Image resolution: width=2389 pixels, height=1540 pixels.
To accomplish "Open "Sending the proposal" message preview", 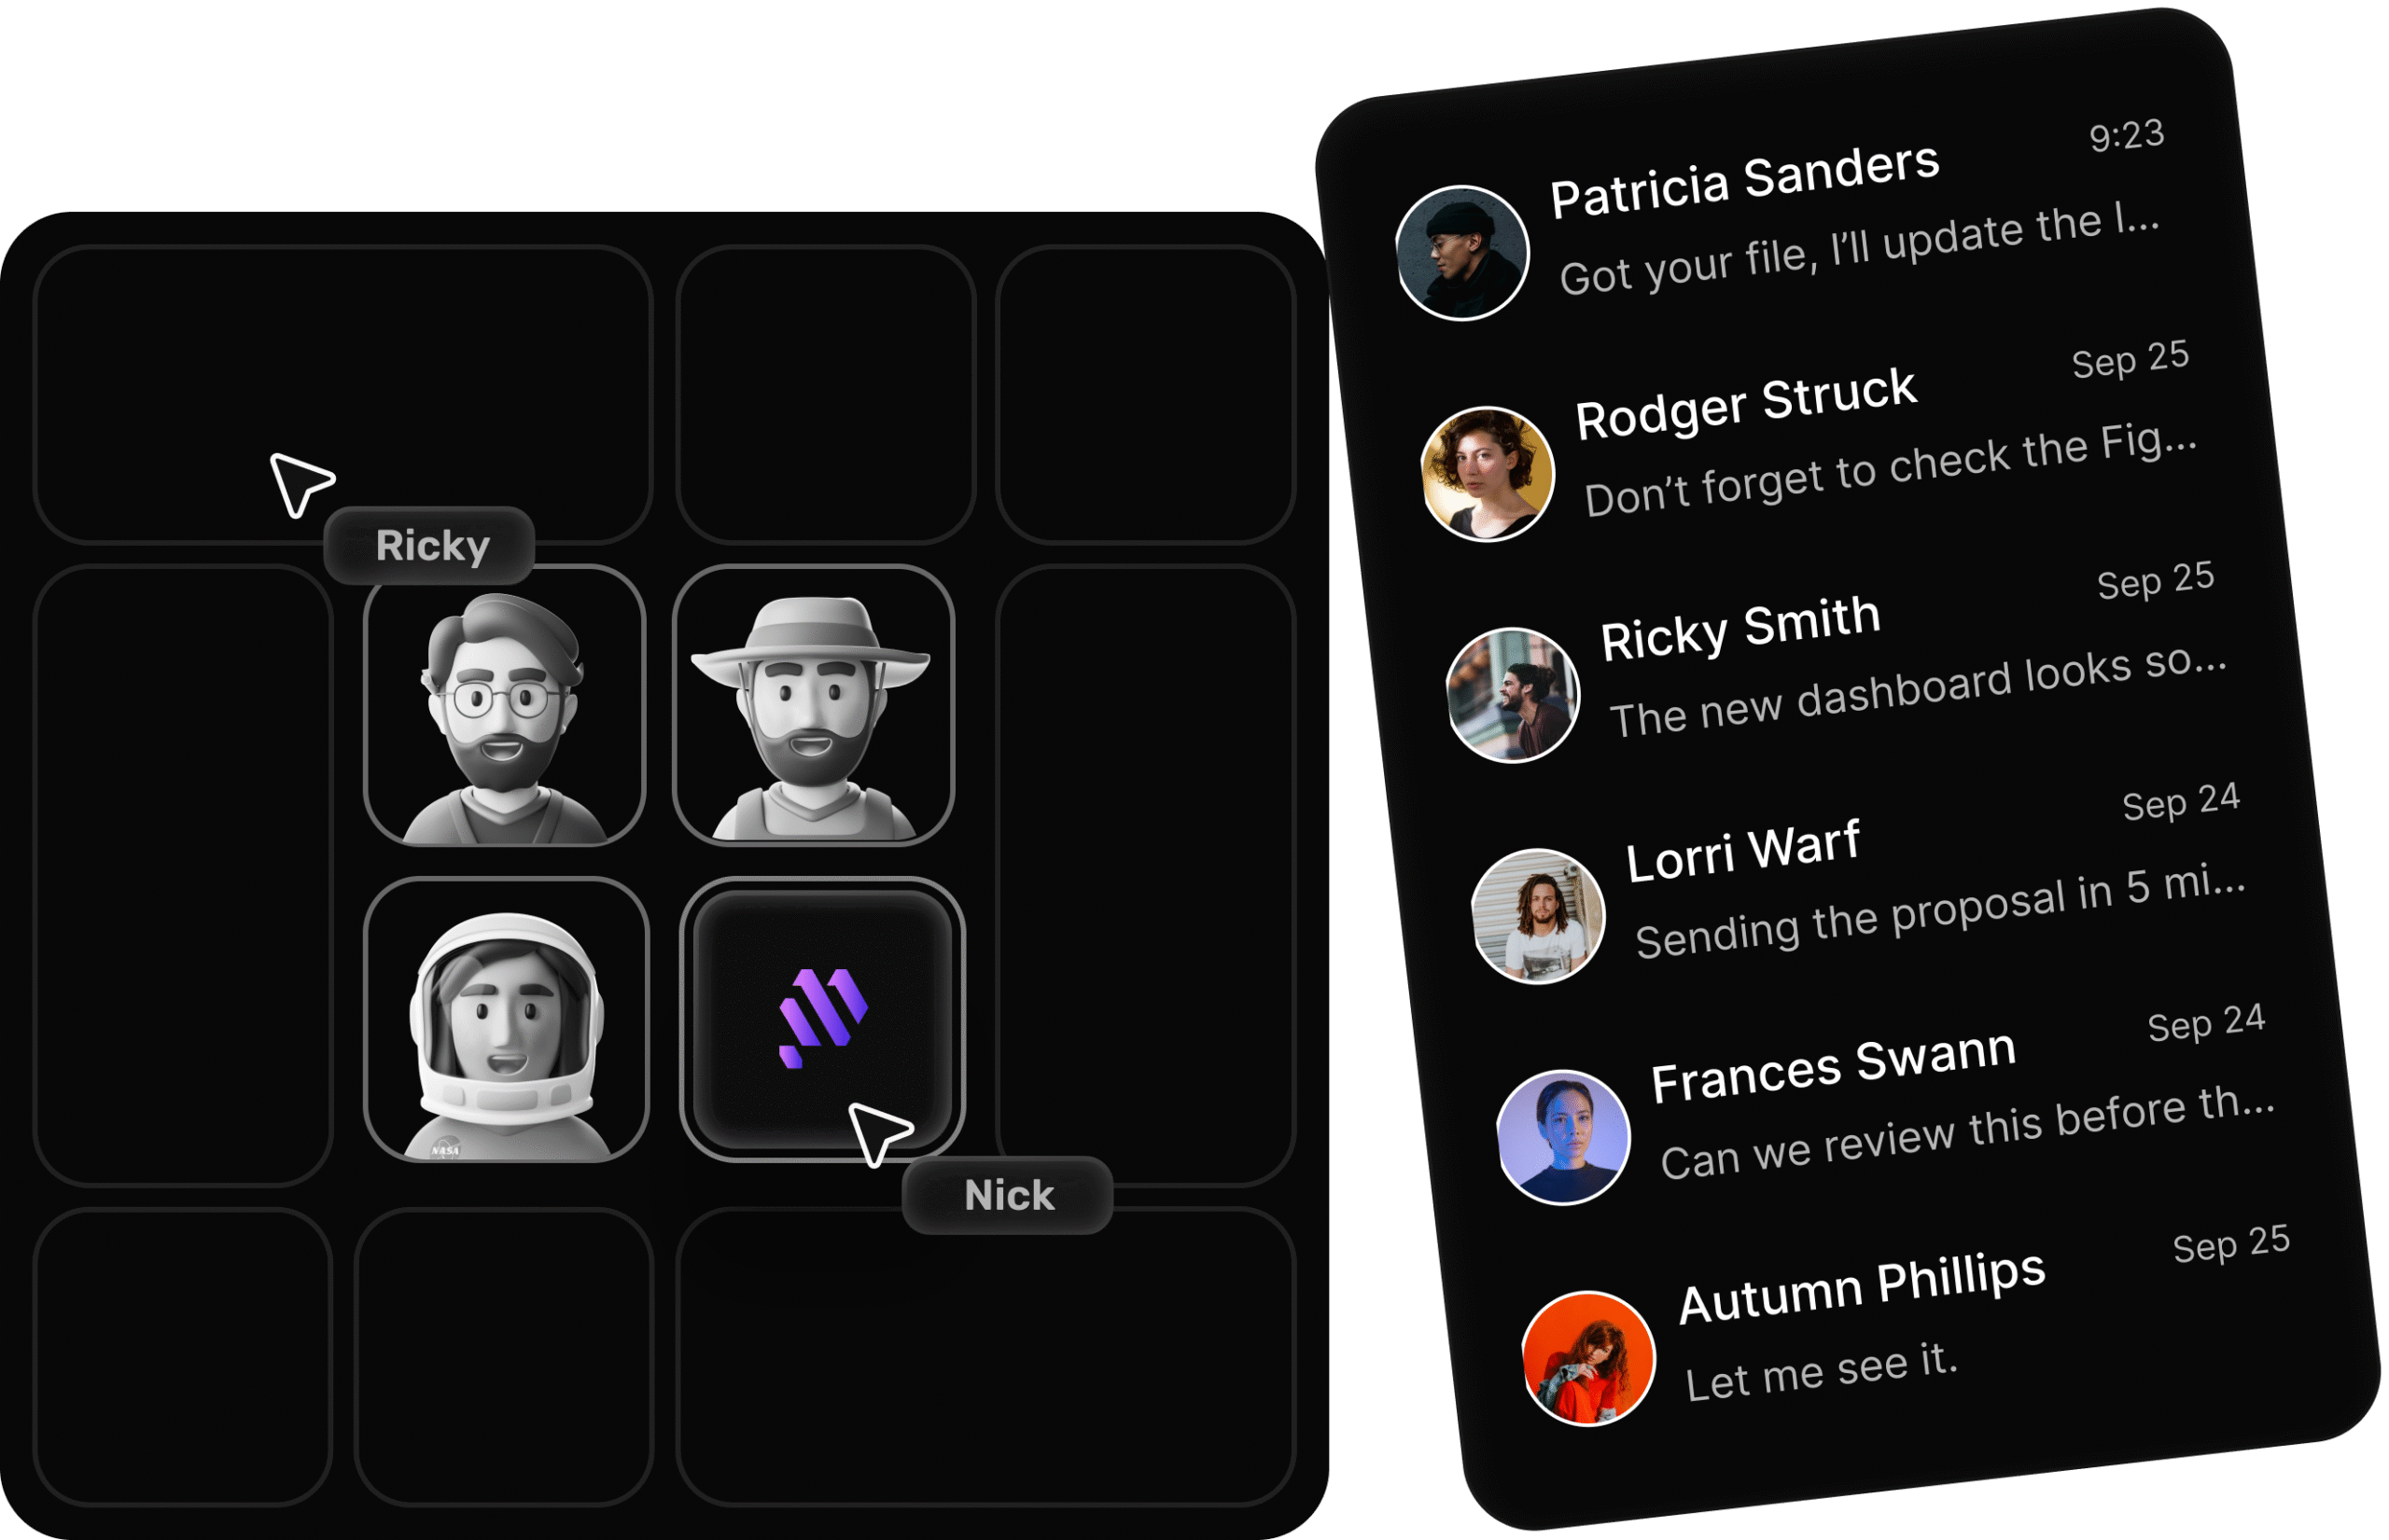I will (1941, 912).
